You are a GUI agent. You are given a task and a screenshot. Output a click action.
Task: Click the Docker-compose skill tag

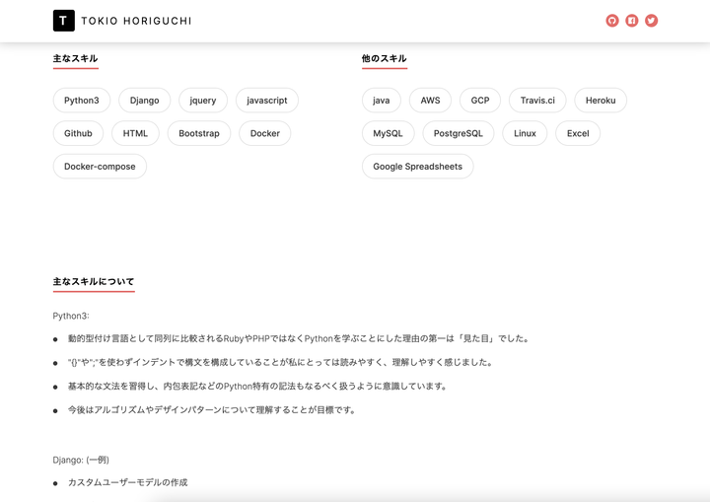pyautogui.click(x=100, y=167)
